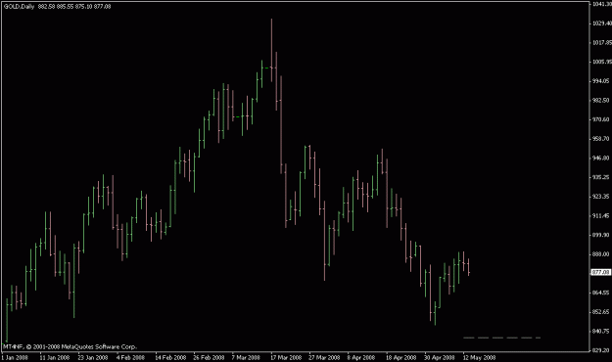Click the 1017.85 price axis label
This screenshot has width=612, height=362.
coord(602,42)
